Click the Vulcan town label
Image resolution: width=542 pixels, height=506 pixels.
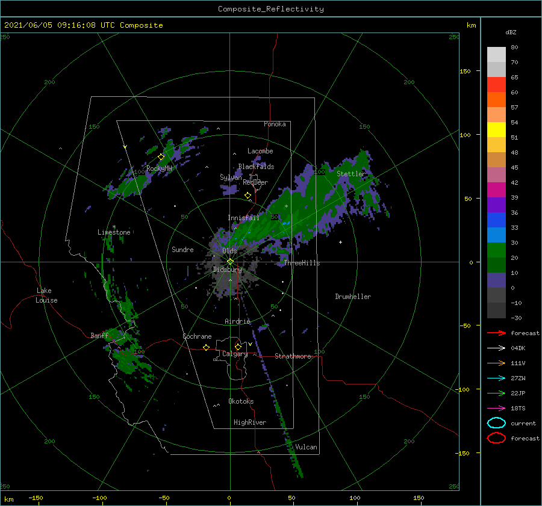306,447
